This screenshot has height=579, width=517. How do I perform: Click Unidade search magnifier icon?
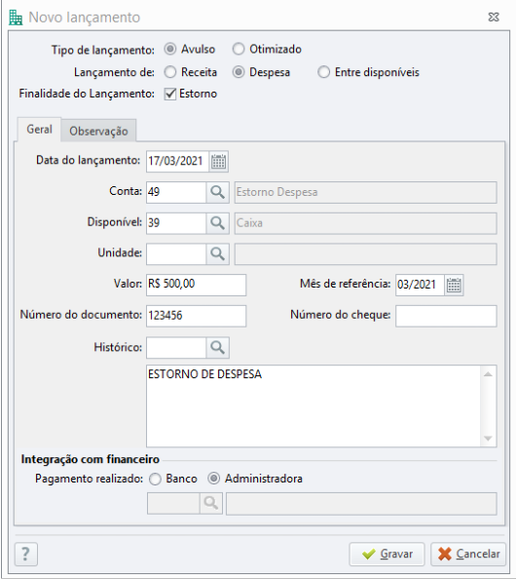217,254
